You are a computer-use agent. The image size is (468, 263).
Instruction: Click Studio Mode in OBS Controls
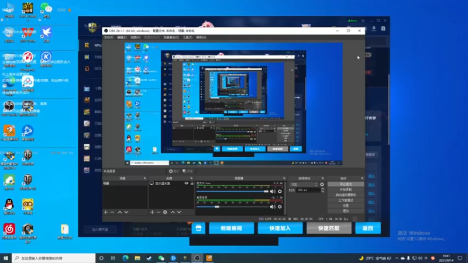point(346,200)
